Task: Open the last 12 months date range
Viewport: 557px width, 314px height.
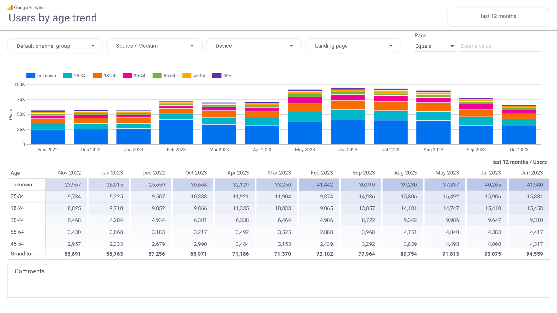Action: (498, 17)
